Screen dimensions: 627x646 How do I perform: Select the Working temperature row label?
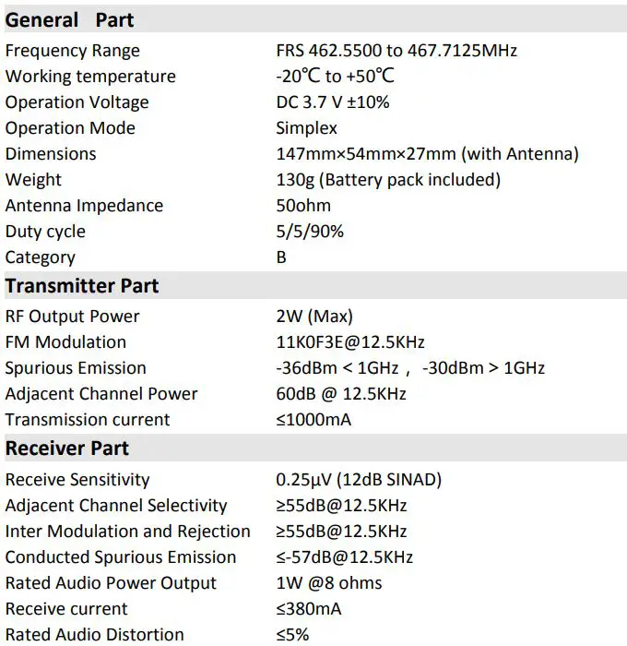(89, 77)
